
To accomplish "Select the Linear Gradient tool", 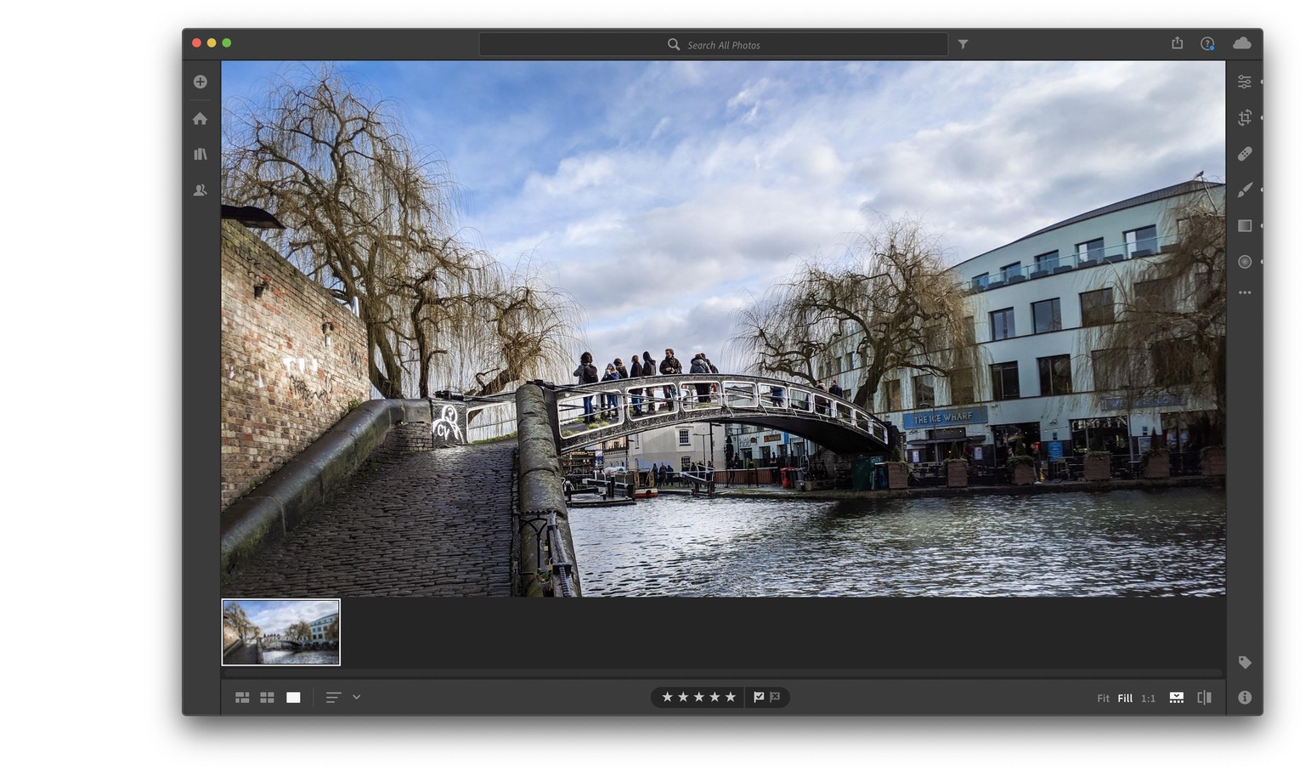I will [x=1245, y=225].
